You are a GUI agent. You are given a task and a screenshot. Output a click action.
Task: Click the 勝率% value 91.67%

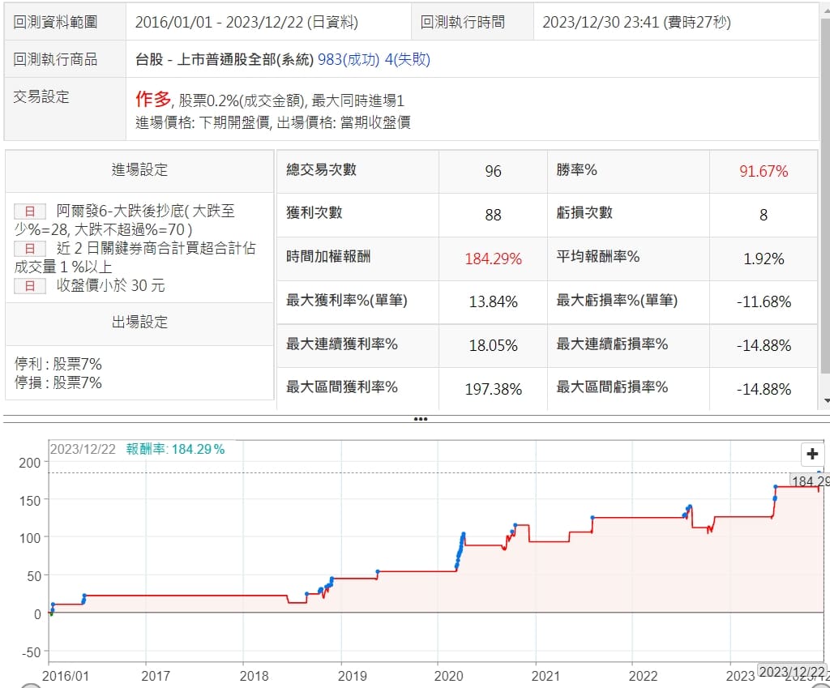(763, 171)
